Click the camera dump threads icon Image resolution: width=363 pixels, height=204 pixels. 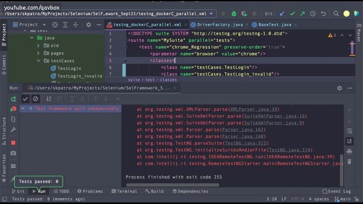click(13, 153)
